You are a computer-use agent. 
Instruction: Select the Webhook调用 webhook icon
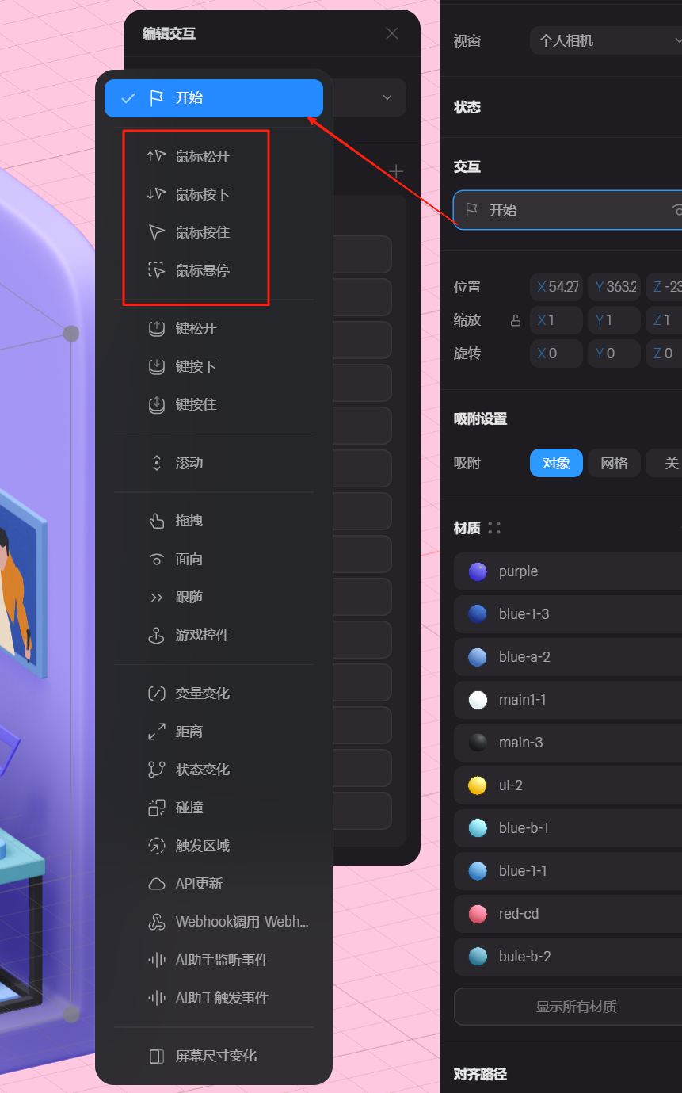tap(157, 922)
